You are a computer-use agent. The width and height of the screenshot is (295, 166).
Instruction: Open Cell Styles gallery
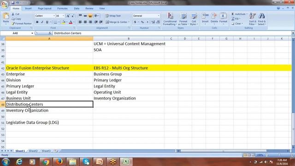(x=194, y=19)
